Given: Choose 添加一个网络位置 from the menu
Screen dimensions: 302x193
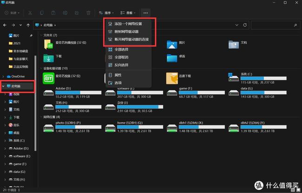Looking at the screenshot, I should (x=129, y=24).
